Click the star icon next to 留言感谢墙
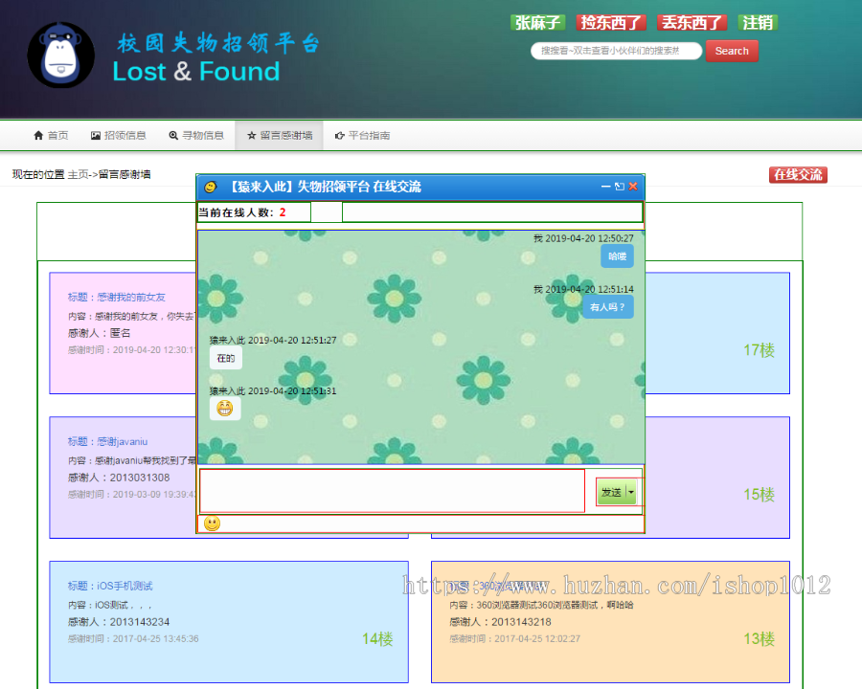The image size is (862, 689). (x=249, y=135)
